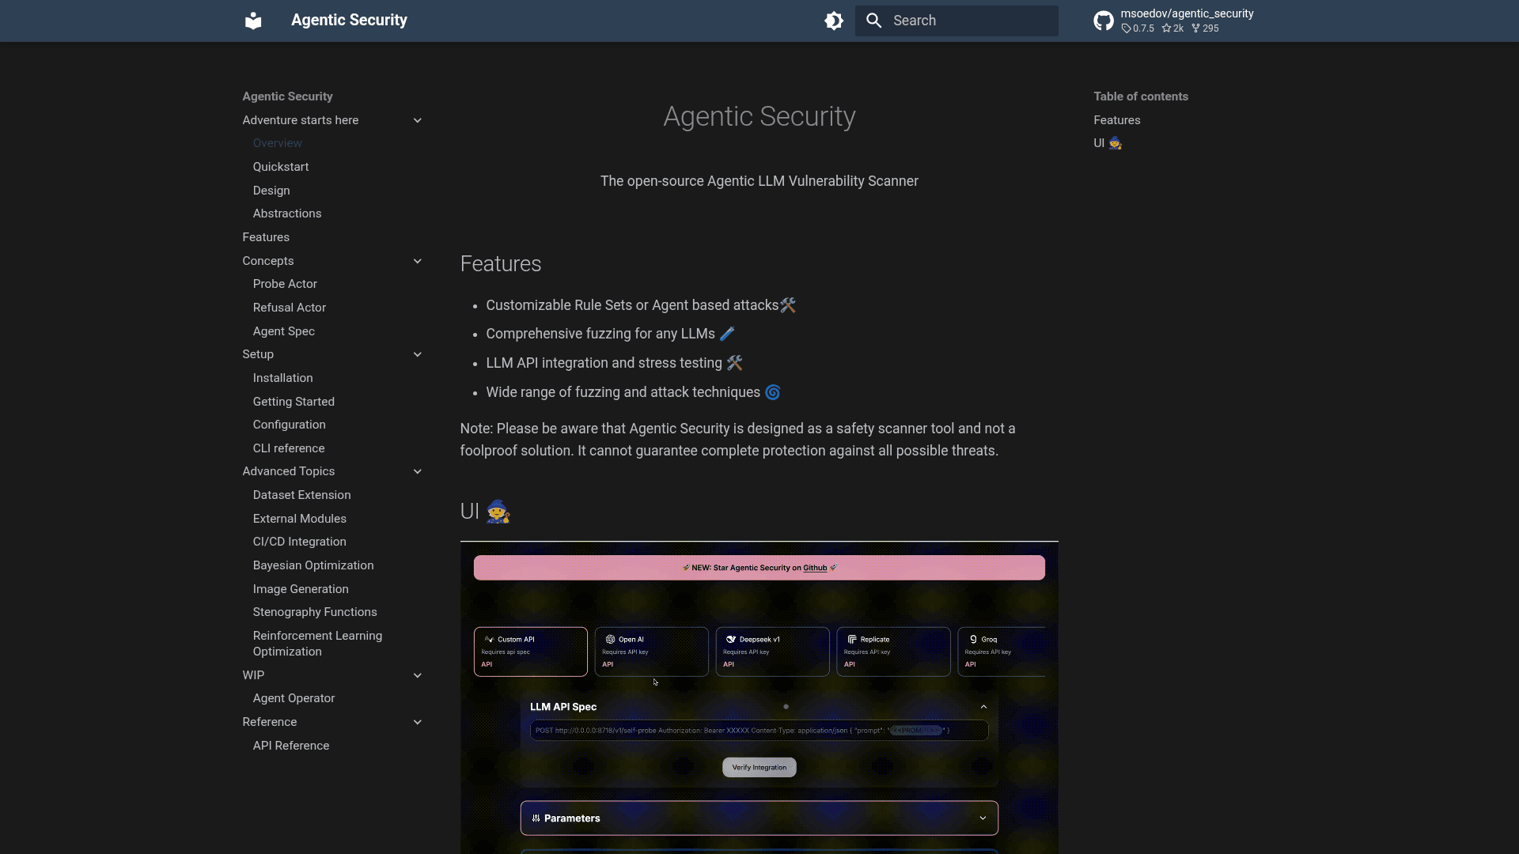Select Features in the left sidebar
Screen dimensions: 1519x854
266,237
